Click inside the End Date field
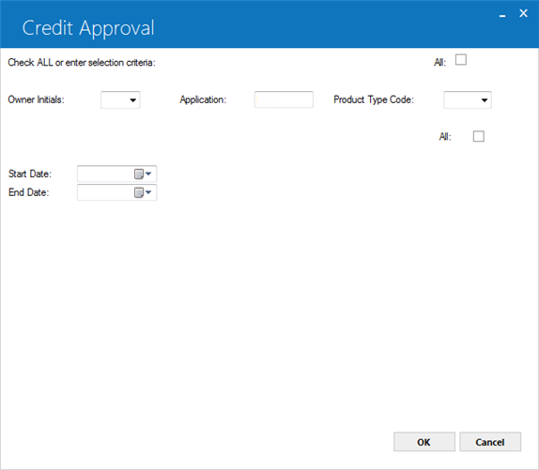Screen dimensions: 539x470 106,192
